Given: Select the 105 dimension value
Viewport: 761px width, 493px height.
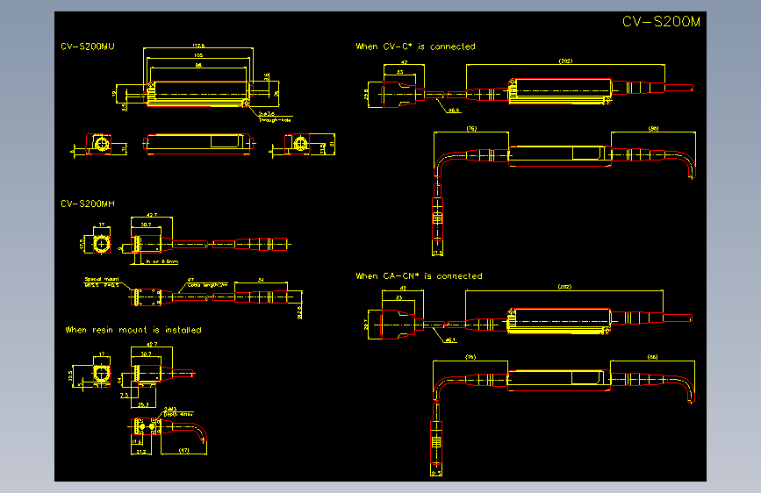Looking at the screenshot, I should 198,55.
